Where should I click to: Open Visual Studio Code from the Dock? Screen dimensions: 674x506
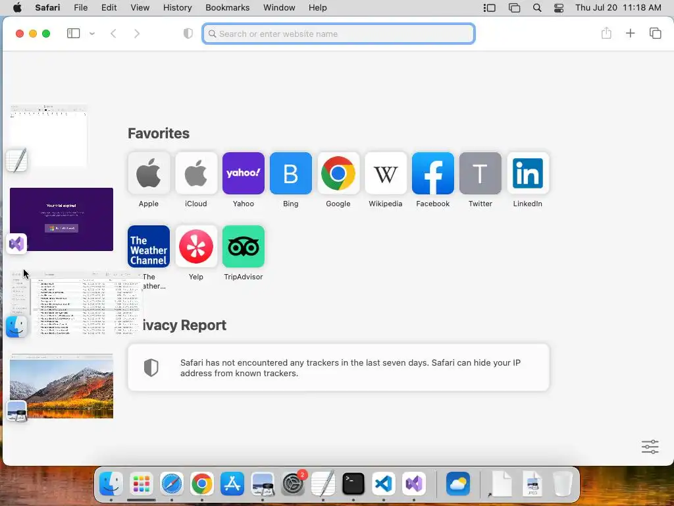click(x=384, y=484)
